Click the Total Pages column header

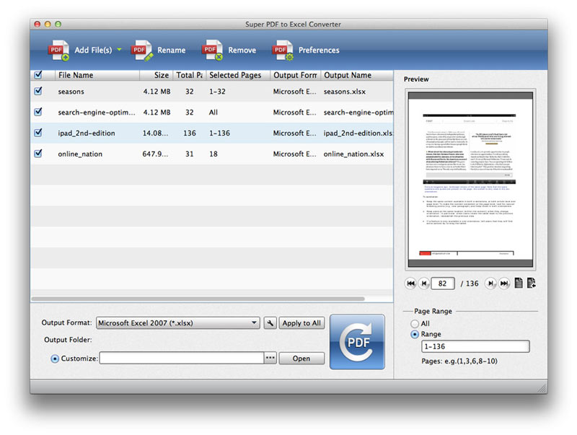point(190,75)
